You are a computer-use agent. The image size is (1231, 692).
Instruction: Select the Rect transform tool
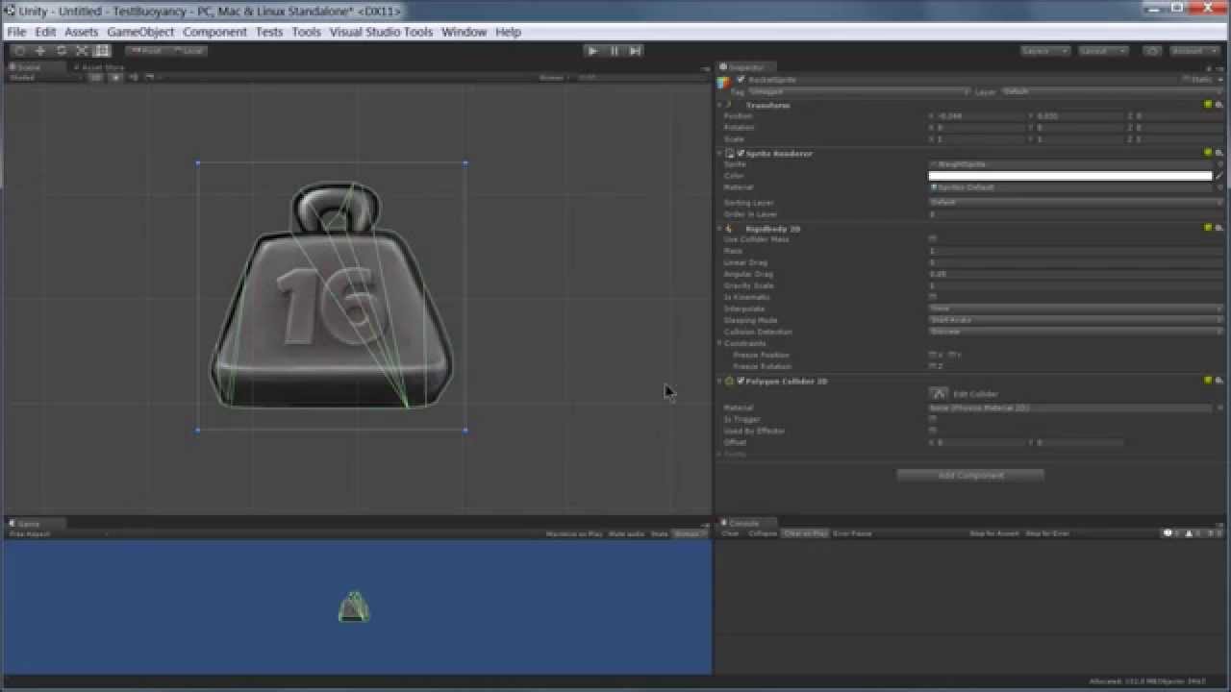coord(102,51)
